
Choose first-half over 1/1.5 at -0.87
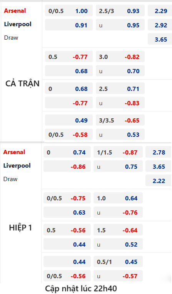point(118,152)
